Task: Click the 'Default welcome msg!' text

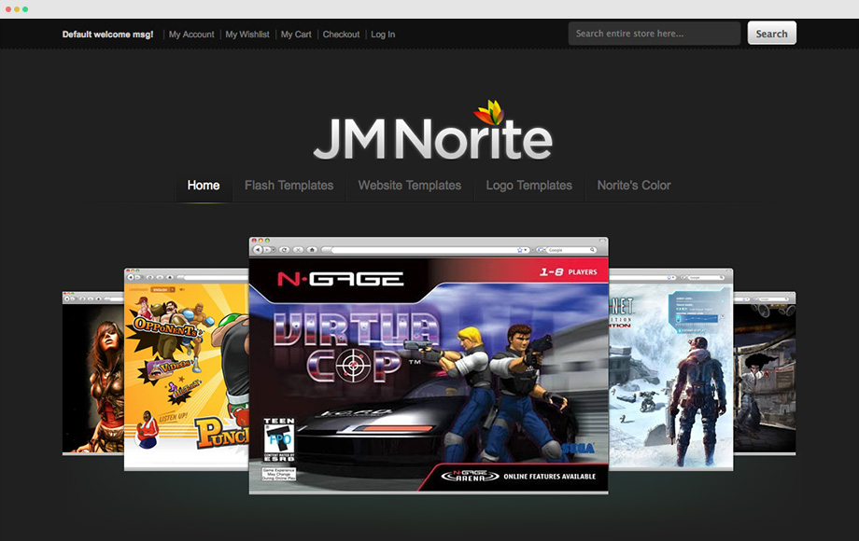Action: 108,35
